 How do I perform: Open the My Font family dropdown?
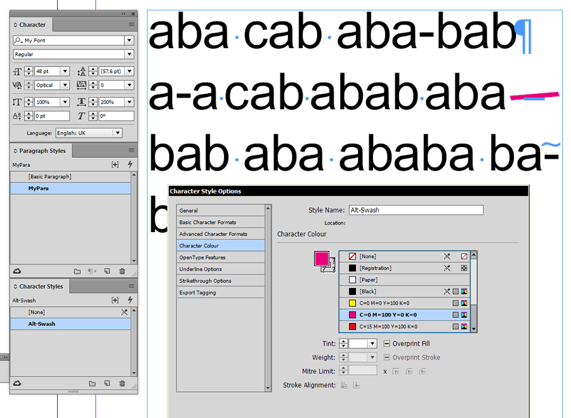129,39
